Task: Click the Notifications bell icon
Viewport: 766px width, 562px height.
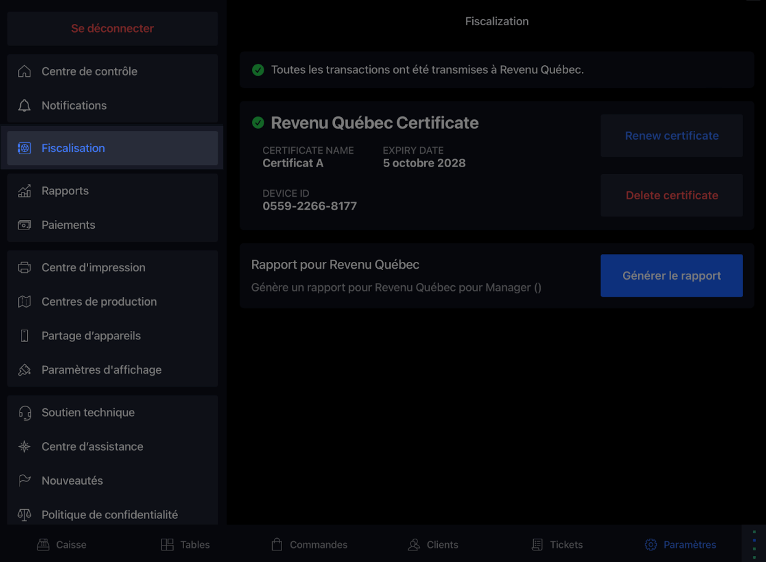Action: 24,106
